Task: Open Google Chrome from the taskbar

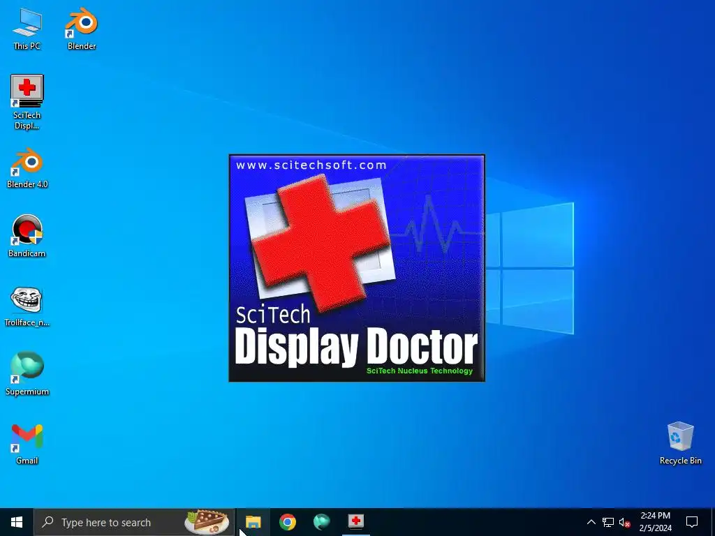Action: [x=287, y=522]
